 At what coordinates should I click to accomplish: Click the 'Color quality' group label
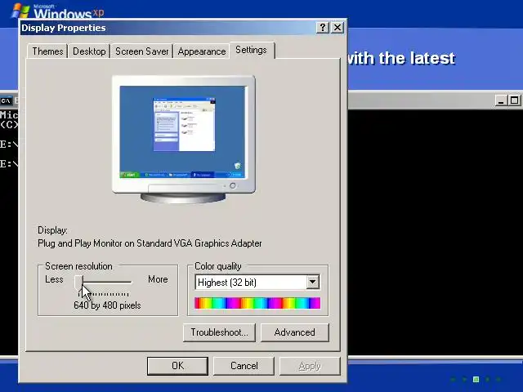tap(218, 266)
